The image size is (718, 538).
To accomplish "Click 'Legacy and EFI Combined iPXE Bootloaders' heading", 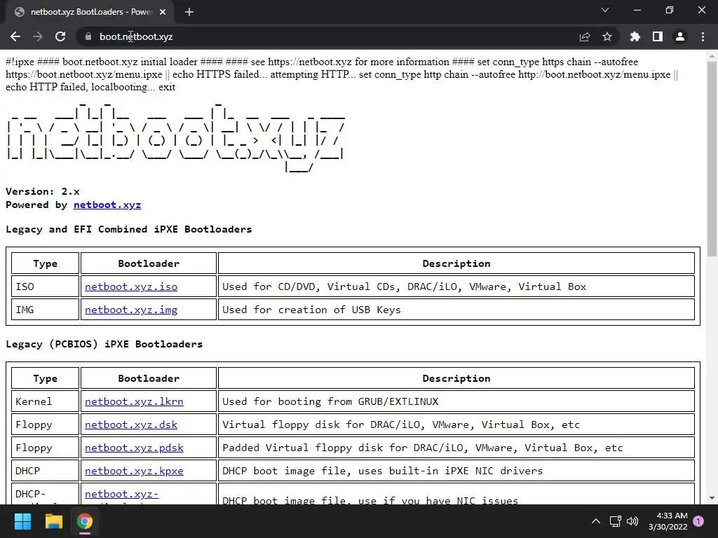I will [129, 229].
